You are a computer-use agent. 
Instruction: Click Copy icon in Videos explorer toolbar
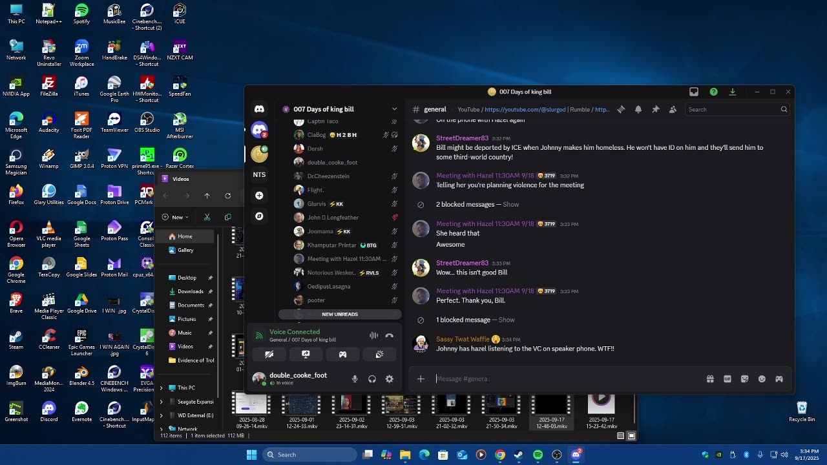pos(227,217)
